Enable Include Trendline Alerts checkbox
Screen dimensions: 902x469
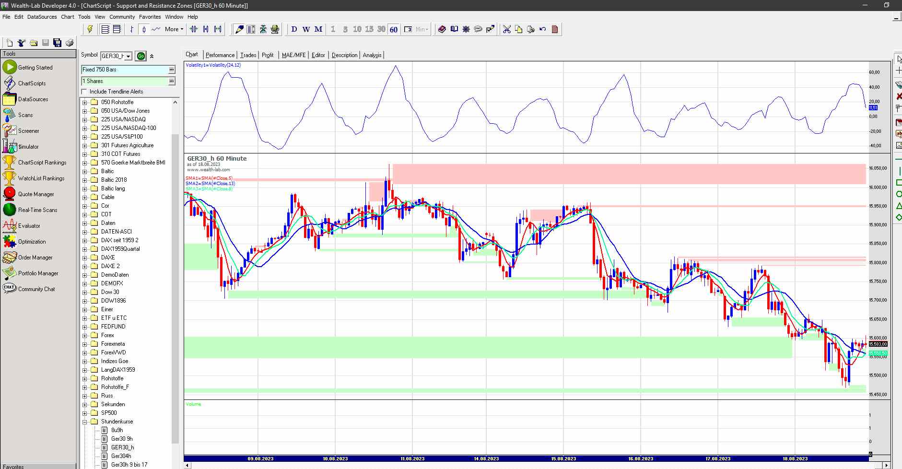(x=85, y=92)
